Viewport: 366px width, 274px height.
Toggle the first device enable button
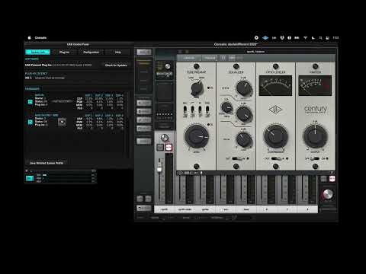coord(30,102)
